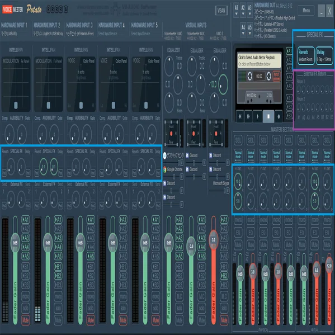
Task: Click the Google Chrome app volume slider
Action: [173, 177]
